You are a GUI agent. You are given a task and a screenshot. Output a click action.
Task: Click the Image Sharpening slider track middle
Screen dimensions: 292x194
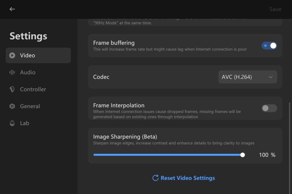click(x=168, y=155)
